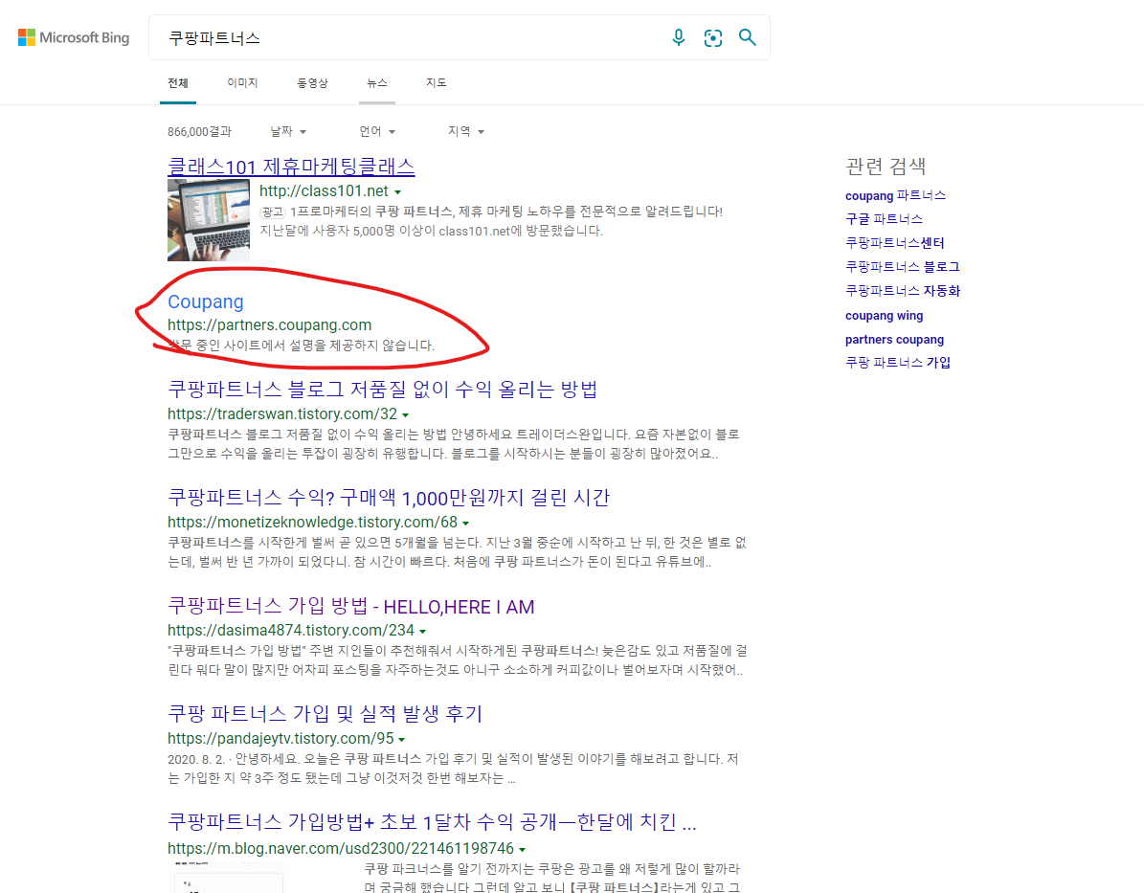Click related search 쿠팡파트너스 블로그

(903, 267)
